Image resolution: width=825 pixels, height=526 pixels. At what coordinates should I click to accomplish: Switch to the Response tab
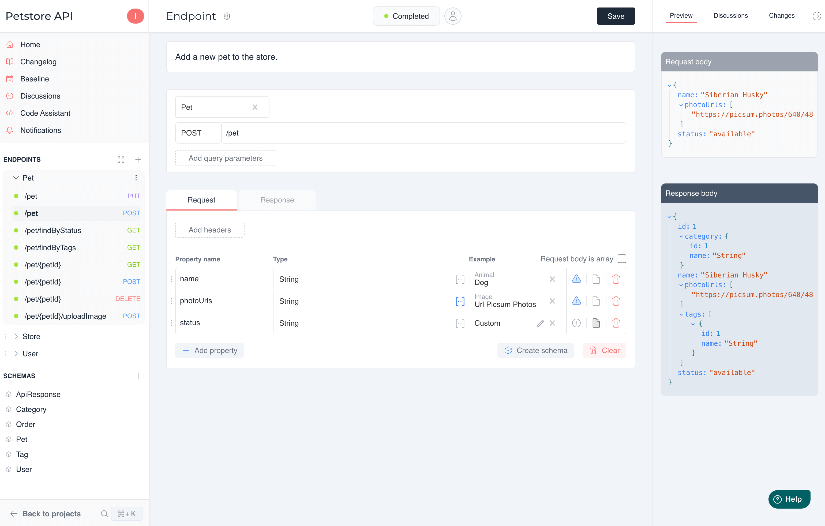[x=277, y=200]
